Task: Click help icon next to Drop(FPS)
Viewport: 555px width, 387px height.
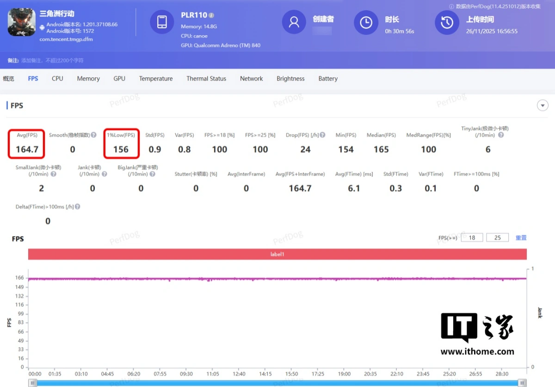Action: pos(322,135)
